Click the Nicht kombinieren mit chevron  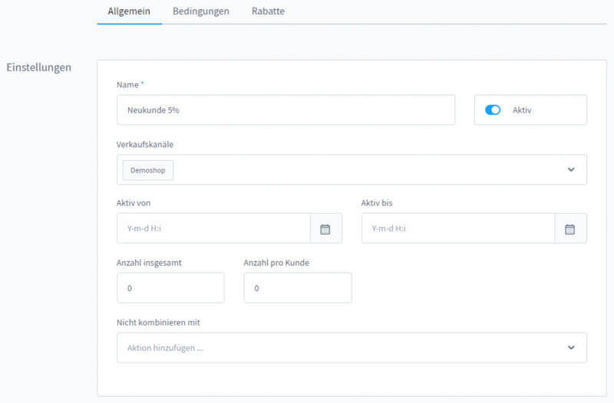pos(571,348)
